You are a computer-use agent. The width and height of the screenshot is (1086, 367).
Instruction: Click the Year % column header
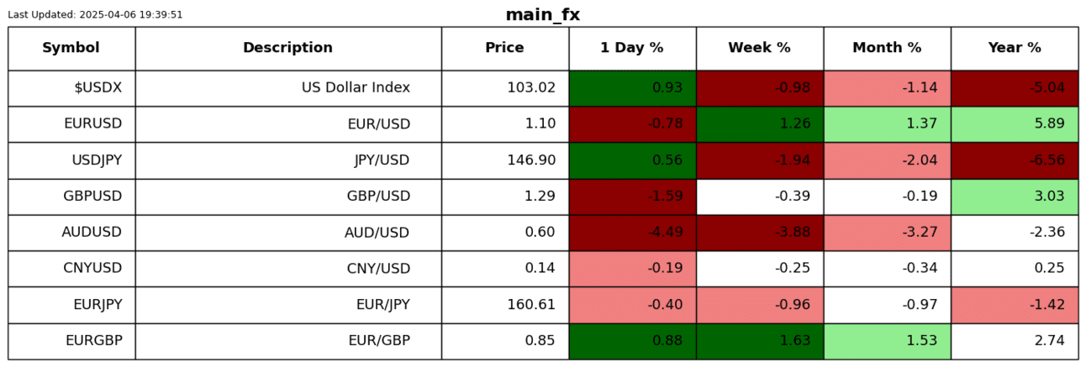[x=1015, y=48]
